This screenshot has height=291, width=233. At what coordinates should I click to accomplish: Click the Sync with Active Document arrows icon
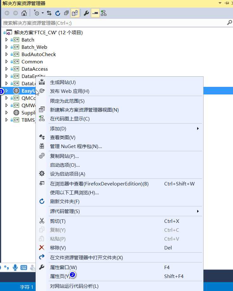(x=49, y=13)
